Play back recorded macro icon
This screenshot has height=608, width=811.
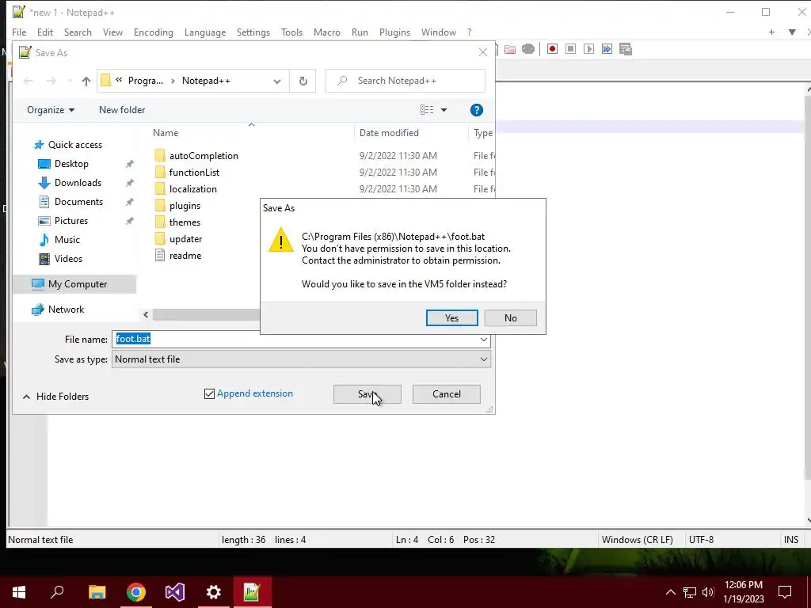(588, 49)
